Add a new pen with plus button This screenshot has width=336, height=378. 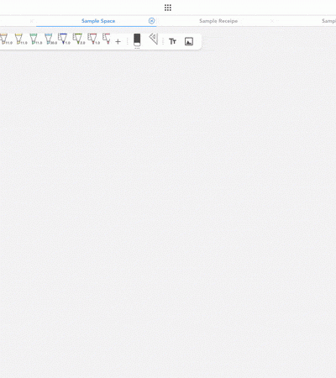[118, 42]
